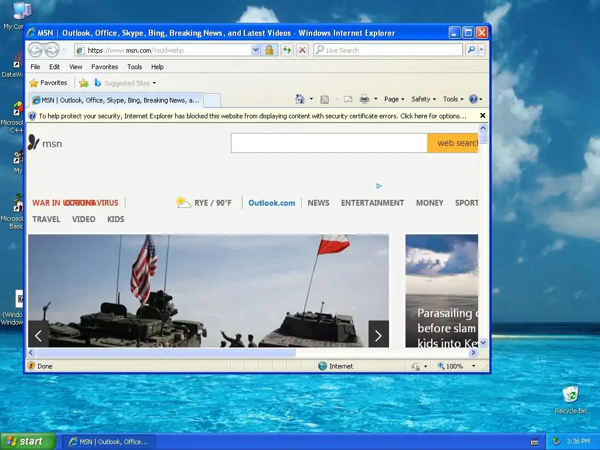Click inside the Live Search box
Viewport: 600px width, 450px height.
point(388,50)
